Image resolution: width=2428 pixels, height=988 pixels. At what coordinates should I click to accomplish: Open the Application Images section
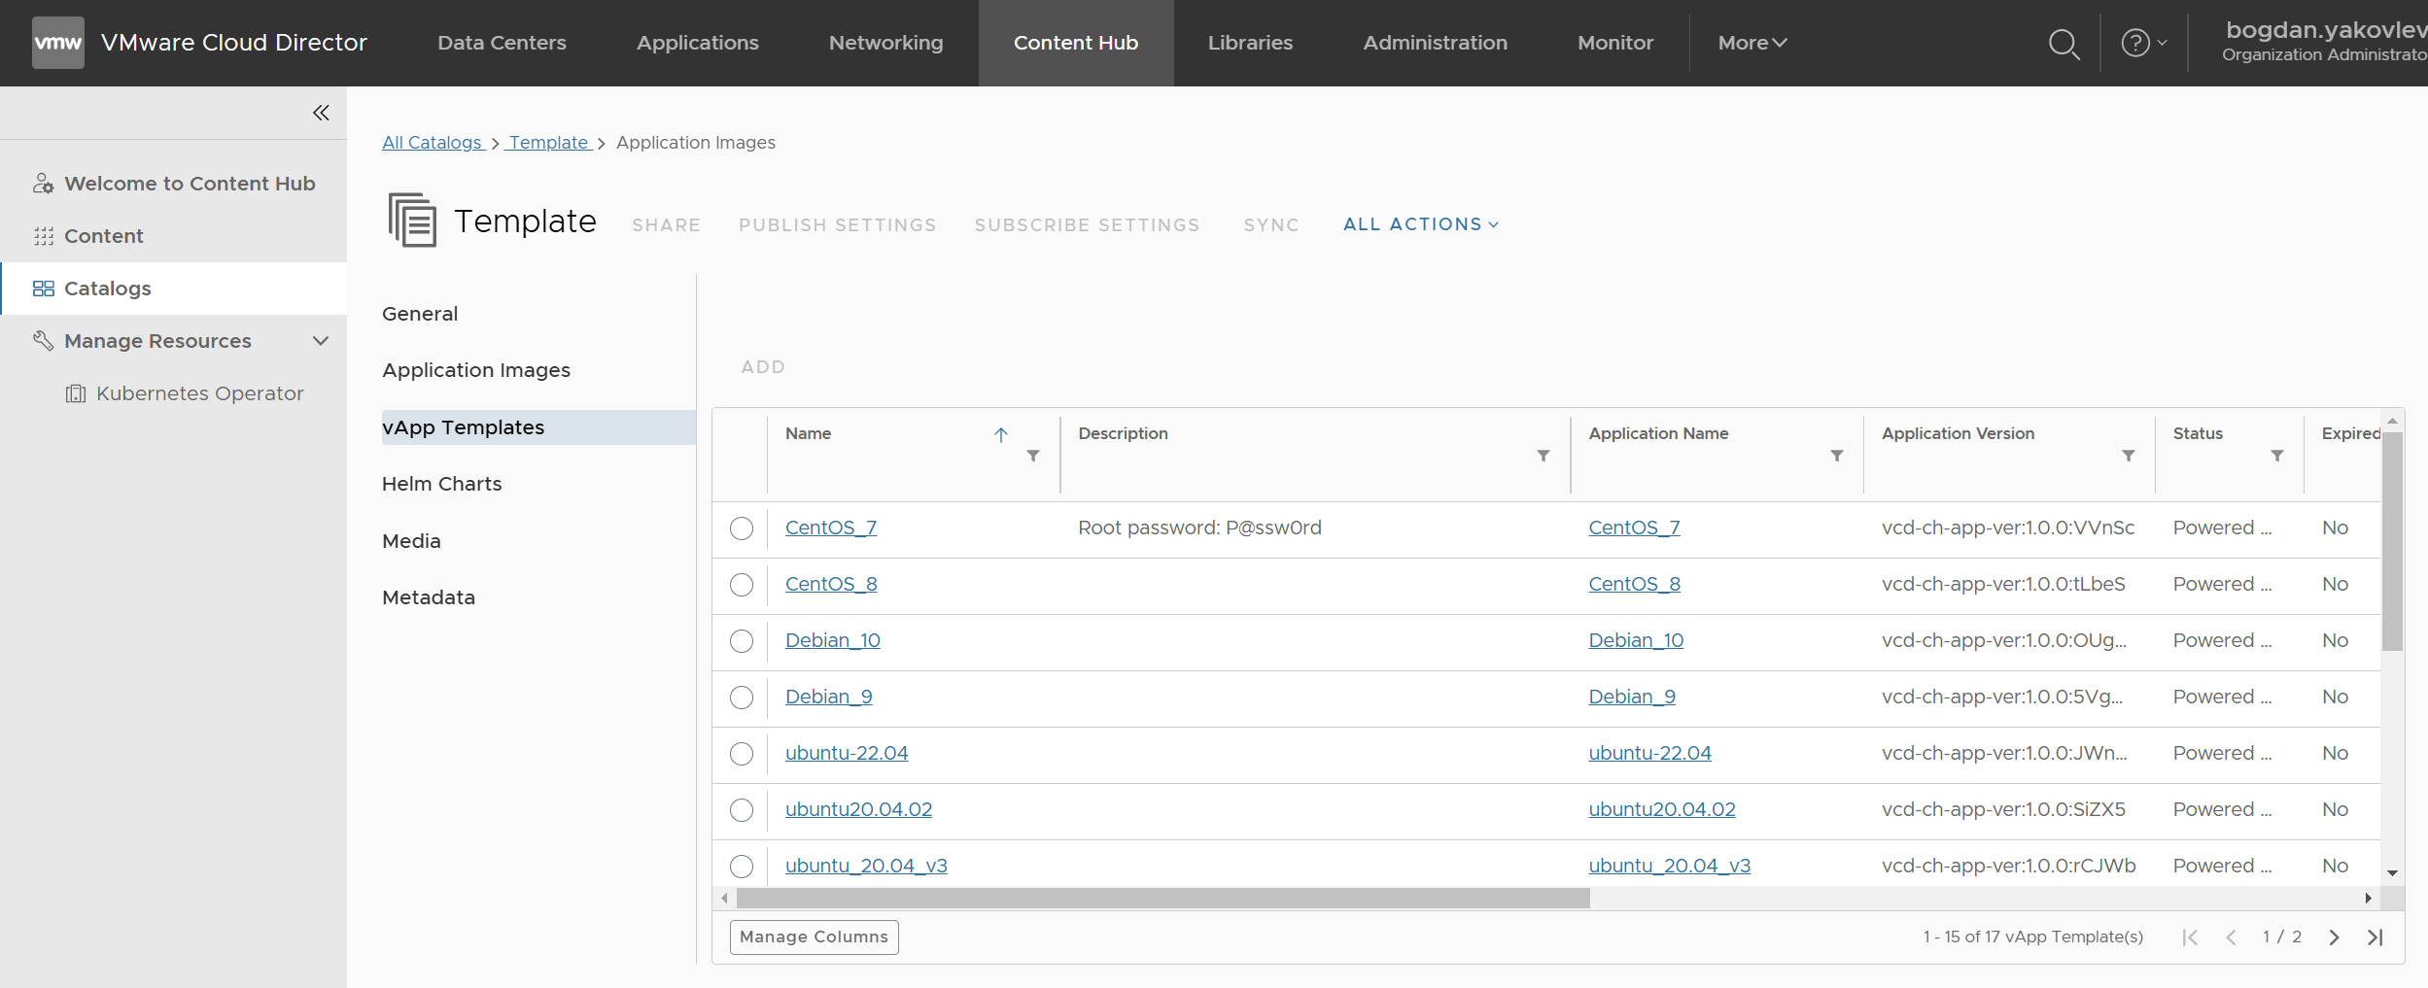click(x=476, y=370)
